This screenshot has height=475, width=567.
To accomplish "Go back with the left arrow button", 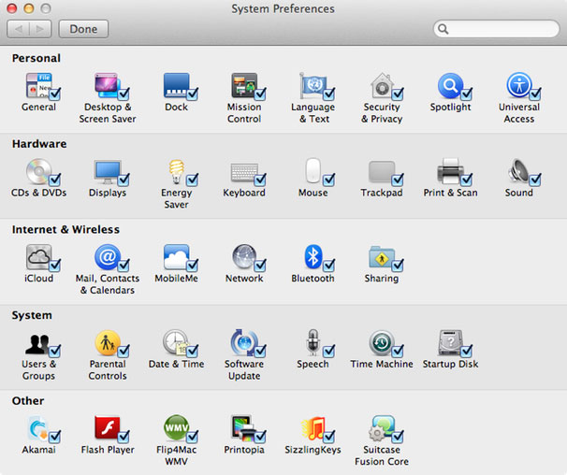I will 19,29.
